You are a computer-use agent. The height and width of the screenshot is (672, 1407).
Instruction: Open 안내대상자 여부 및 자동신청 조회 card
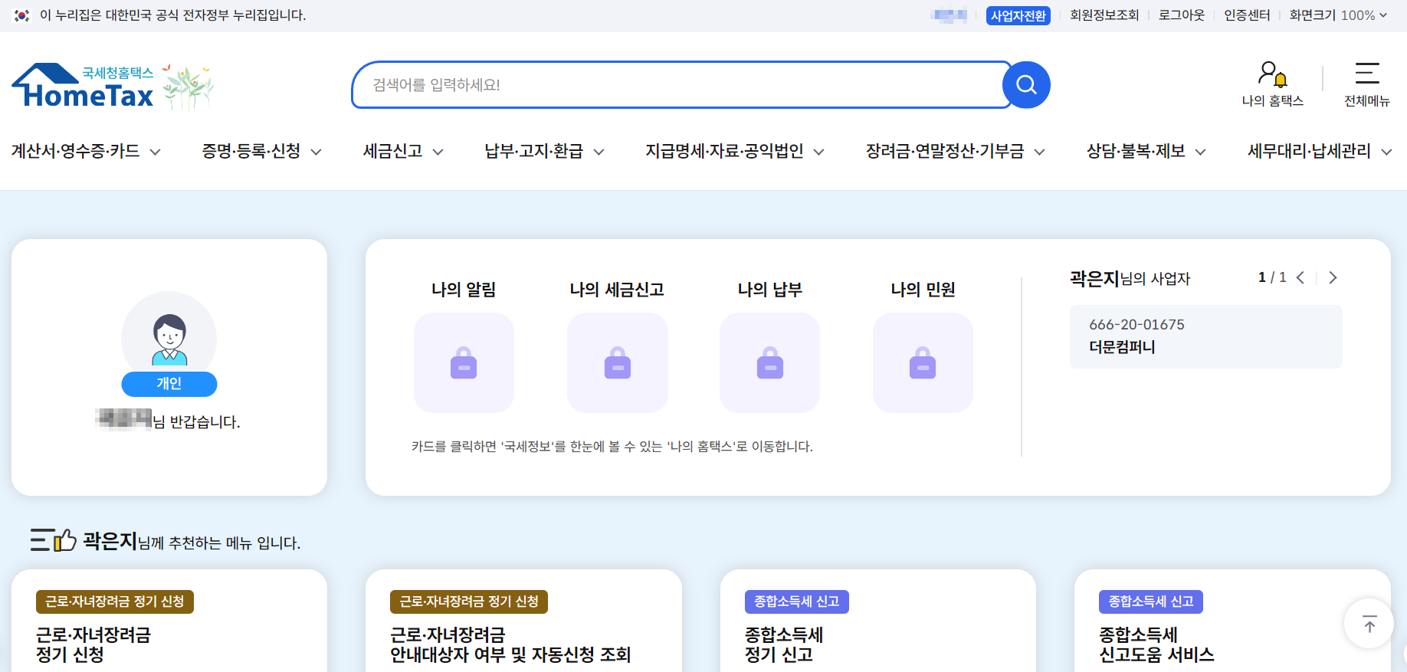click(523, 621)
